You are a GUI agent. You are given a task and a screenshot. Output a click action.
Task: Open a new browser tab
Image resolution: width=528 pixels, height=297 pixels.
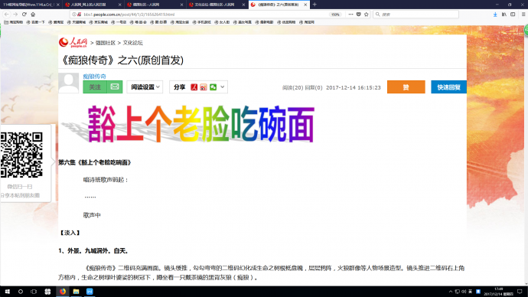pos(315,5)
